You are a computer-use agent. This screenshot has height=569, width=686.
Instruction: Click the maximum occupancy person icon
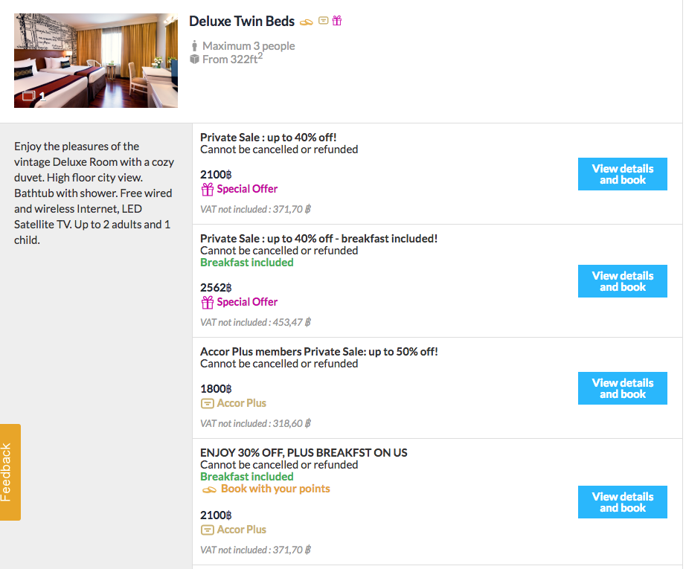click(x=195, y=46)
